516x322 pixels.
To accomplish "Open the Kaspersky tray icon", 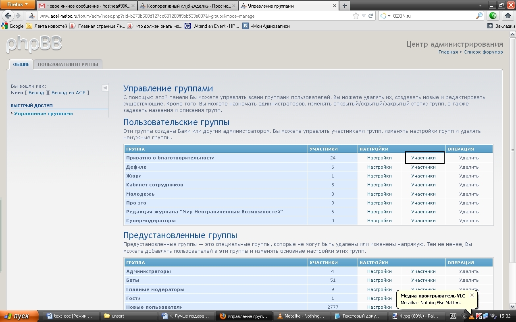I will [479, 316].
